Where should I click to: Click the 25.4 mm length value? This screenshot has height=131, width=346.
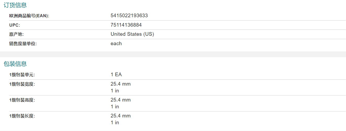coord(120,116)
